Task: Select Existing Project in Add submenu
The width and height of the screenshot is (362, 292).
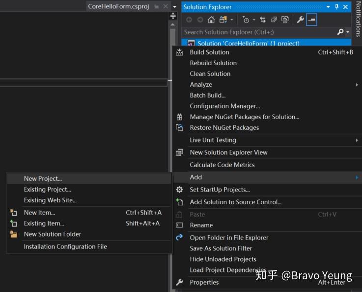Action: [x=89, y=190]
